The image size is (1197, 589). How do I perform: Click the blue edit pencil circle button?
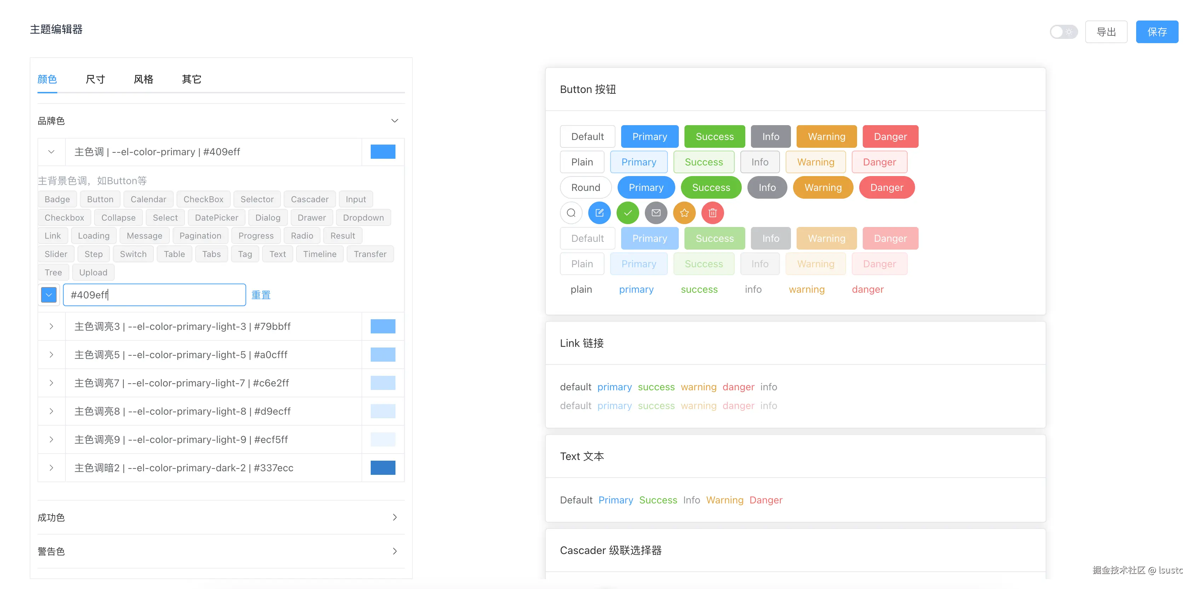point(600,213)
